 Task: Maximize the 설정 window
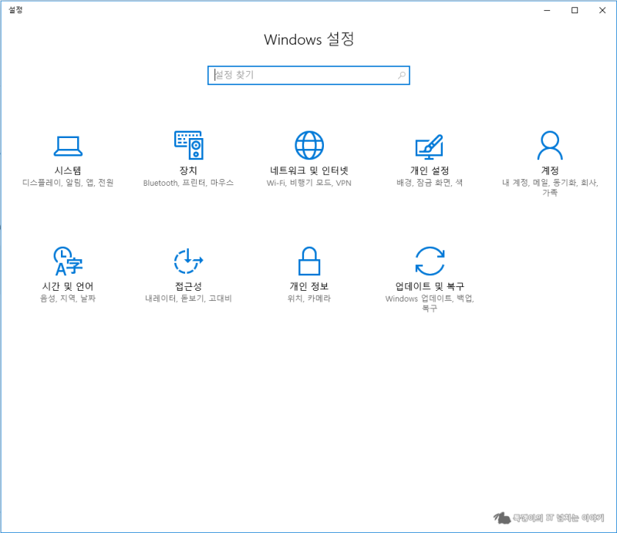click(x=575, y=10)
